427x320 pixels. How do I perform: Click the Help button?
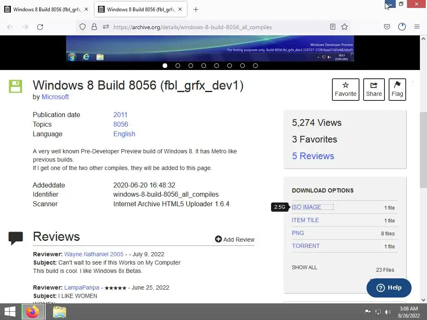coord(389,287)
